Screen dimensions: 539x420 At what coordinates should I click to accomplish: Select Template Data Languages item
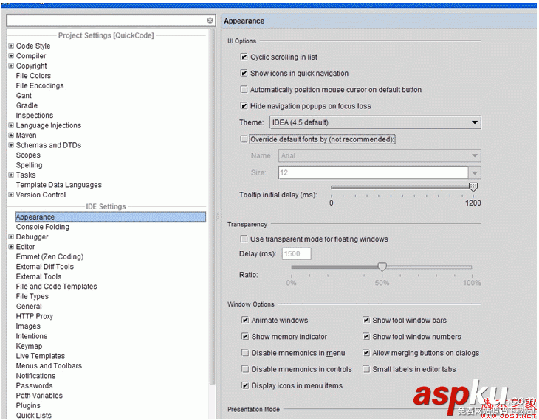(59, 185)
